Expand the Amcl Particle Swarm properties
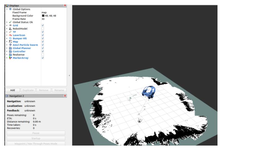The width and height of the screenshot is (267, 150). coord(7,45)
